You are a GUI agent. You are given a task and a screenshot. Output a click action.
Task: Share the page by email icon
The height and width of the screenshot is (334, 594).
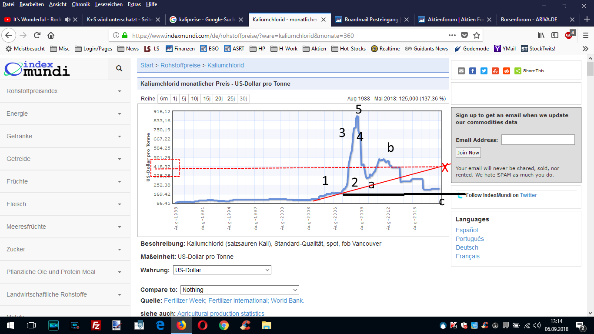click(461, 71)
